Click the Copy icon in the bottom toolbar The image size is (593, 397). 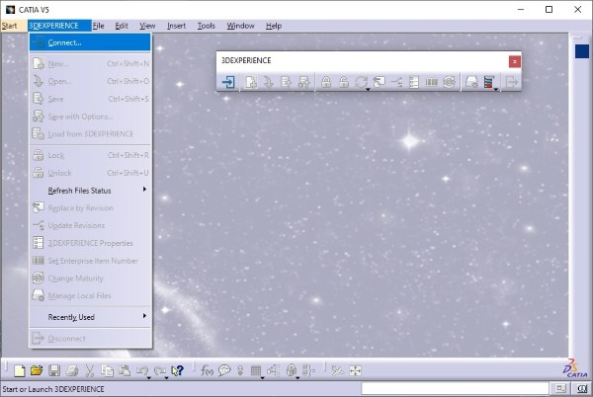click(107, 370)
